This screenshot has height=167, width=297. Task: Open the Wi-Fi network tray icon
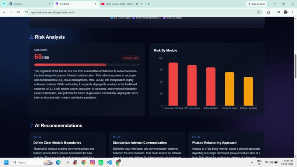[x=266, y=163]
